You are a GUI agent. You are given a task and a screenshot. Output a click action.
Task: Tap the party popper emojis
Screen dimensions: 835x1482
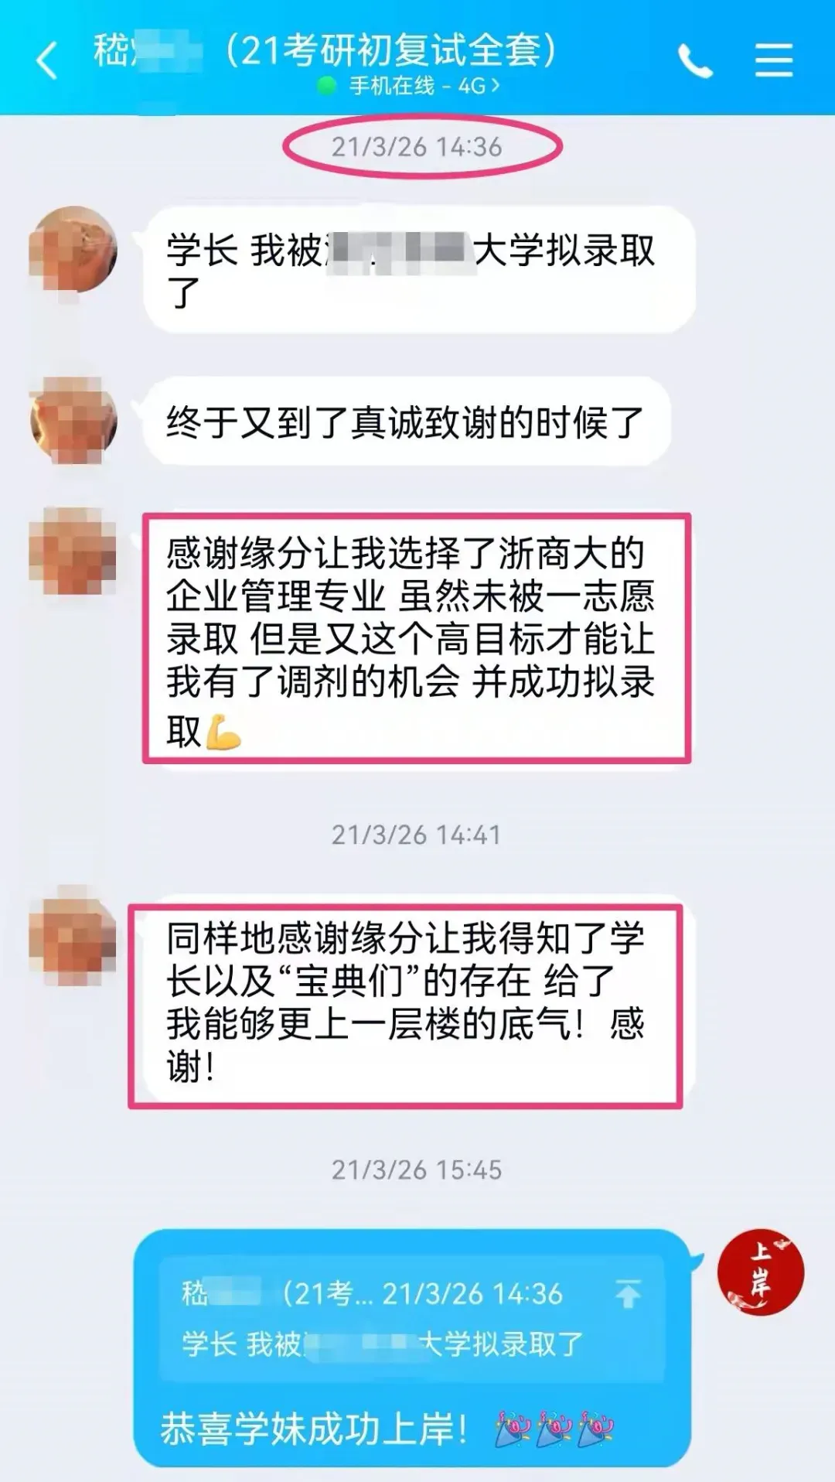click(554, 1429)
